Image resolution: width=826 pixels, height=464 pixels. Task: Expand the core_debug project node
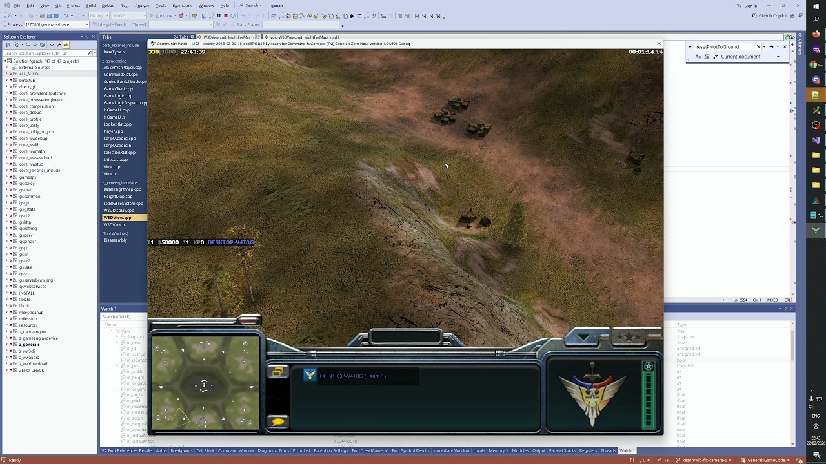[x=6, y=113]
